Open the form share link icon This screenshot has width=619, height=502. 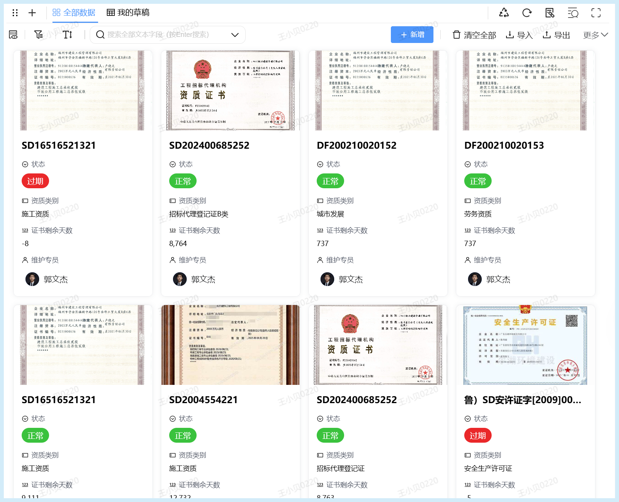pyautogui.click(x=550, y=13)
